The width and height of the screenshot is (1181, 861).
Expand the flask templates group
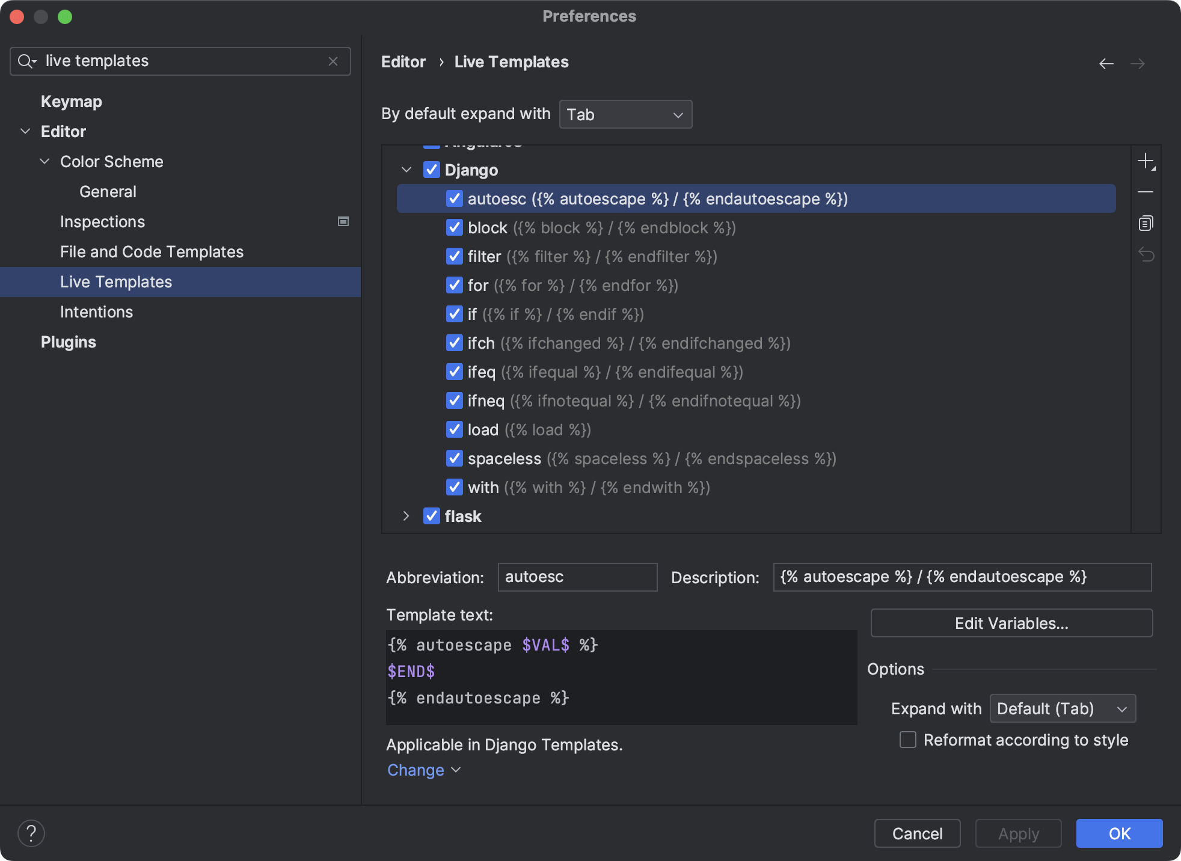406,516
